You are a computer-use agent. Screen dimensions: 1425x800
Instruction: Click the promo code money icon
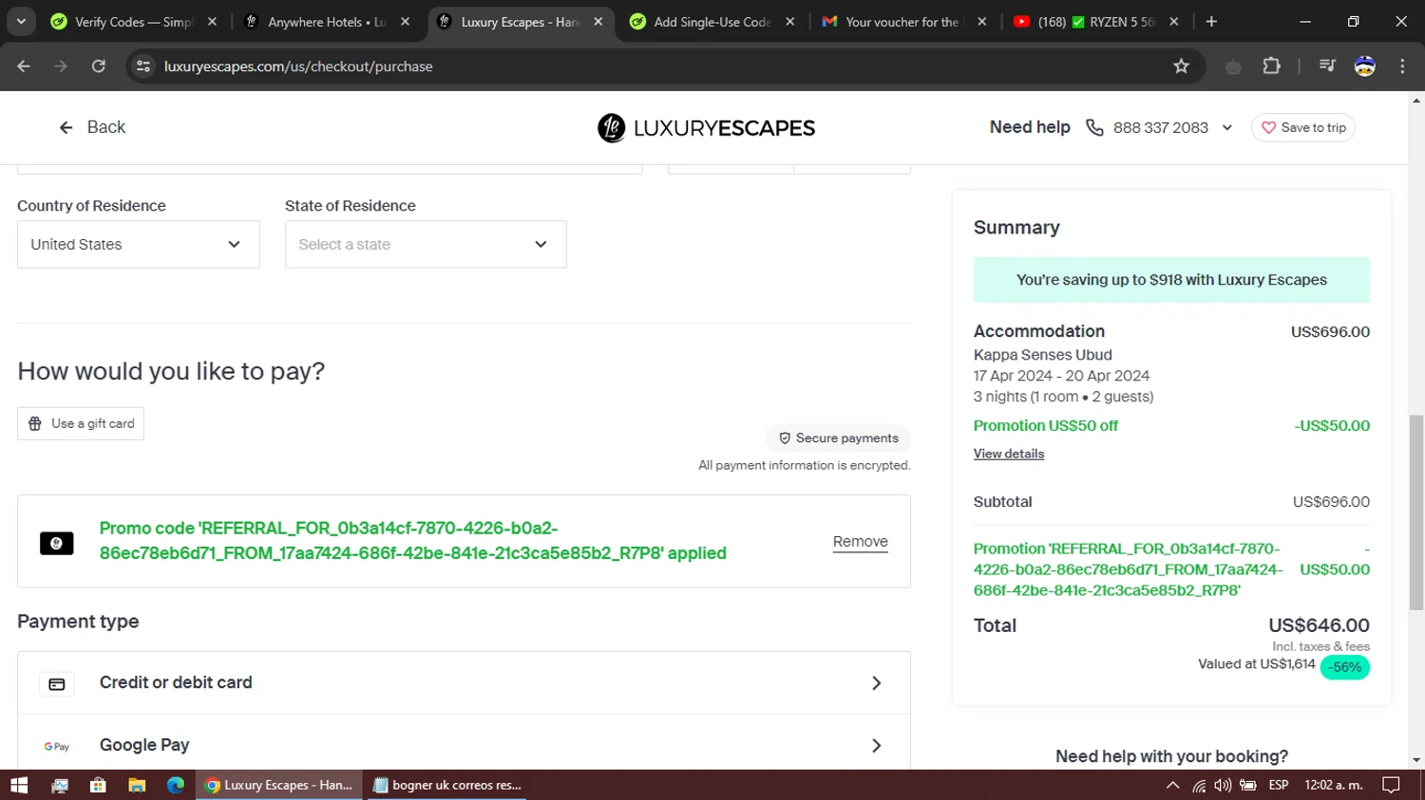coord(57,543)
